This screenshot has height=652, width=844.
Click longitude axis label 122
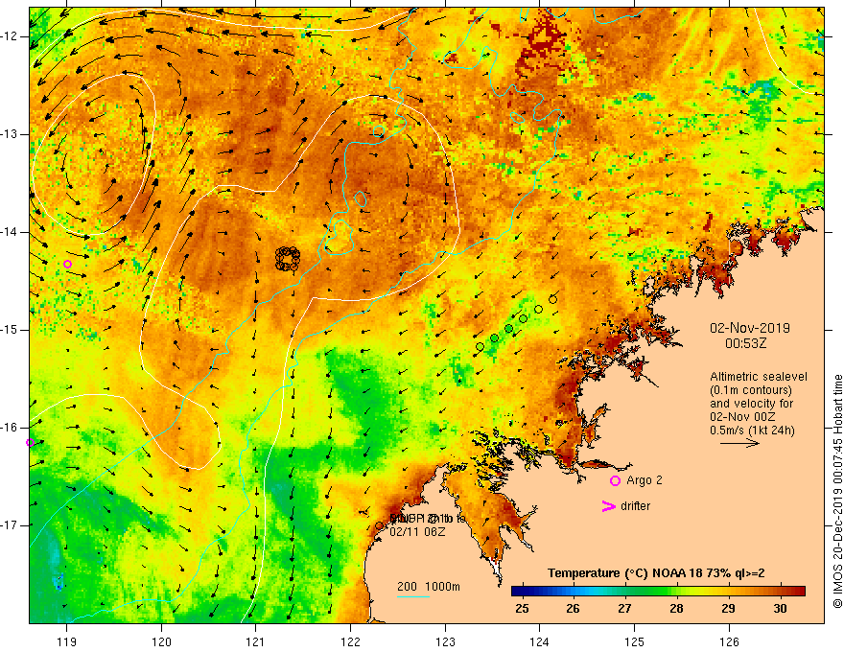(350, 641)
